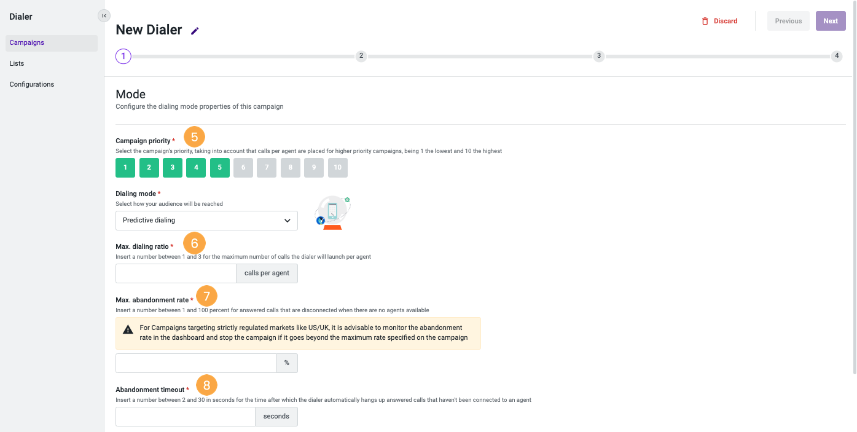
Task: Click the pencil icon to rename New Dialer
Action: click(195, 29)
